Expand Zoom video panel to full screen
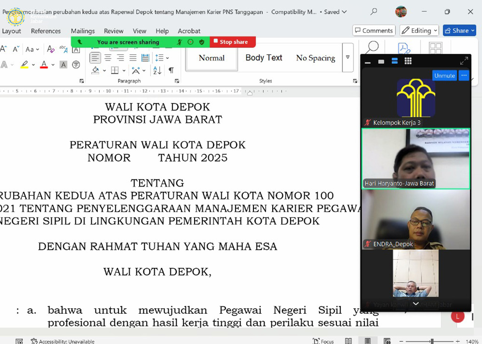 464,61
